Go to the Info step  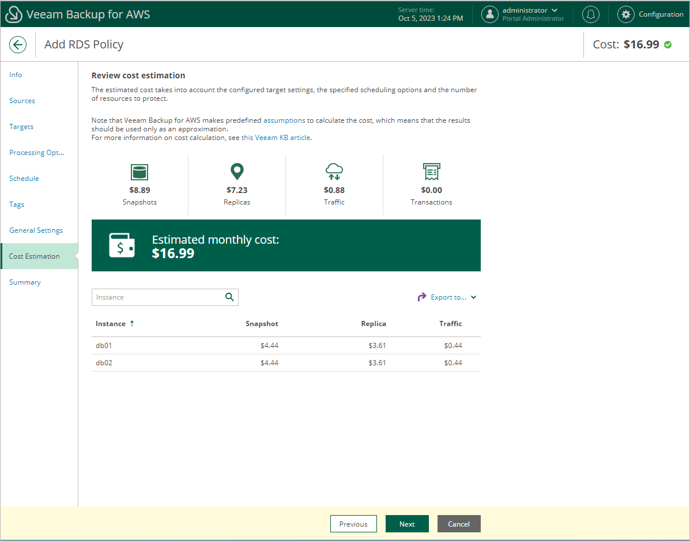[16, 75]
